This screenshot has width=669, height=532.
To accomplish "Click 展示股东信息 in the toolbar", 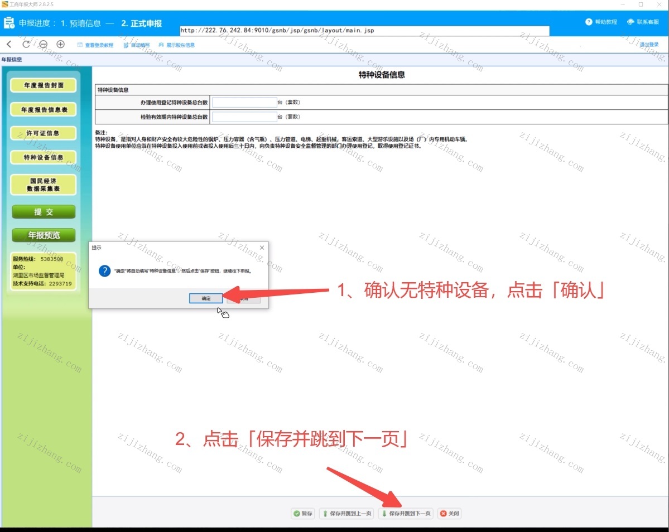I will [x=177, y=45].
